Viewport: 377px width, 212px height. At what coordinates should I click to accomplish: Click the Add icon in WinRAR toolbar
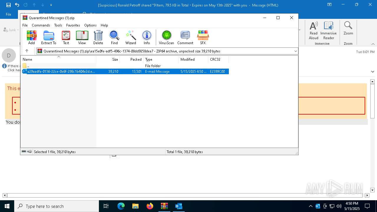32,37
